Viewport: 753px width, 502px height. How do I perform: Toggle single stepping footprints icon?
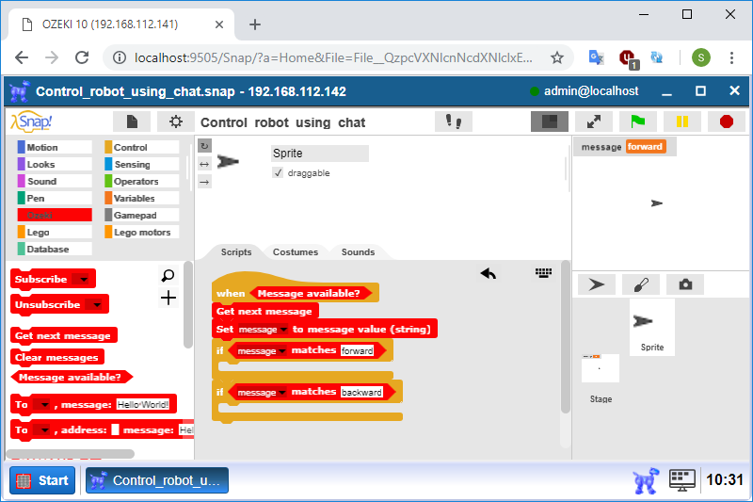coord(454,121)
